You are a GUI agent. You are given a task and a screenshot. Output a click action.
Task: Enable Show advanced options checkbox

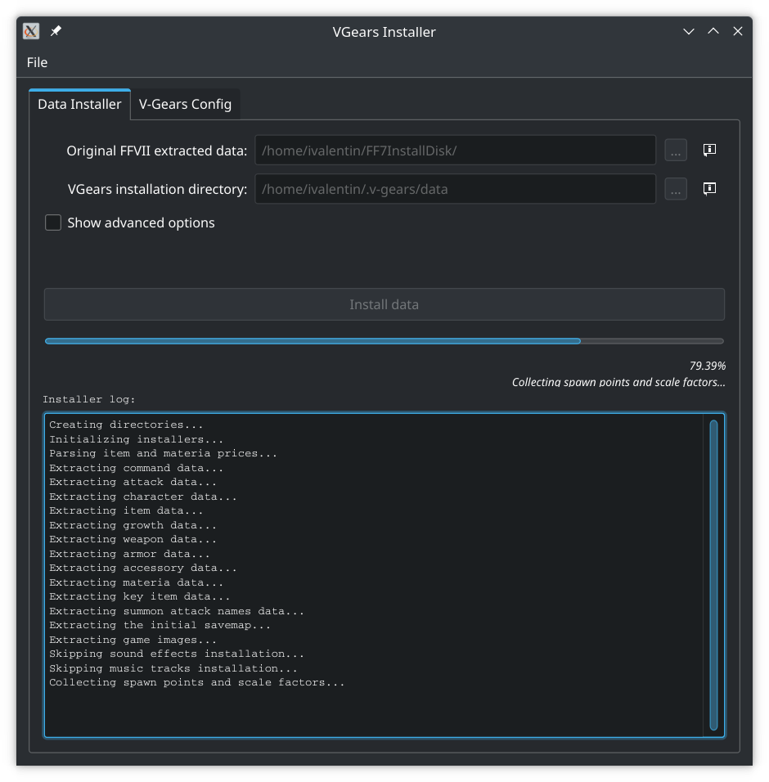tap(53, 222)
